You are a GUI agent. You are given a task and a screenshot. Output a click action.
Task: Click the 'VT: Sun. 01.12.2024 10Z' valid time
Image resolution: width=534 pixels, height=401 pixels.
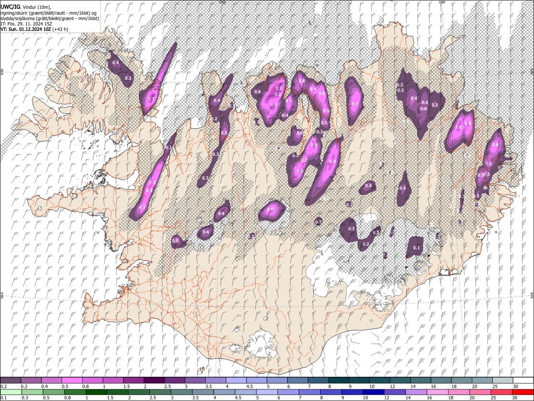pos(26,29)
